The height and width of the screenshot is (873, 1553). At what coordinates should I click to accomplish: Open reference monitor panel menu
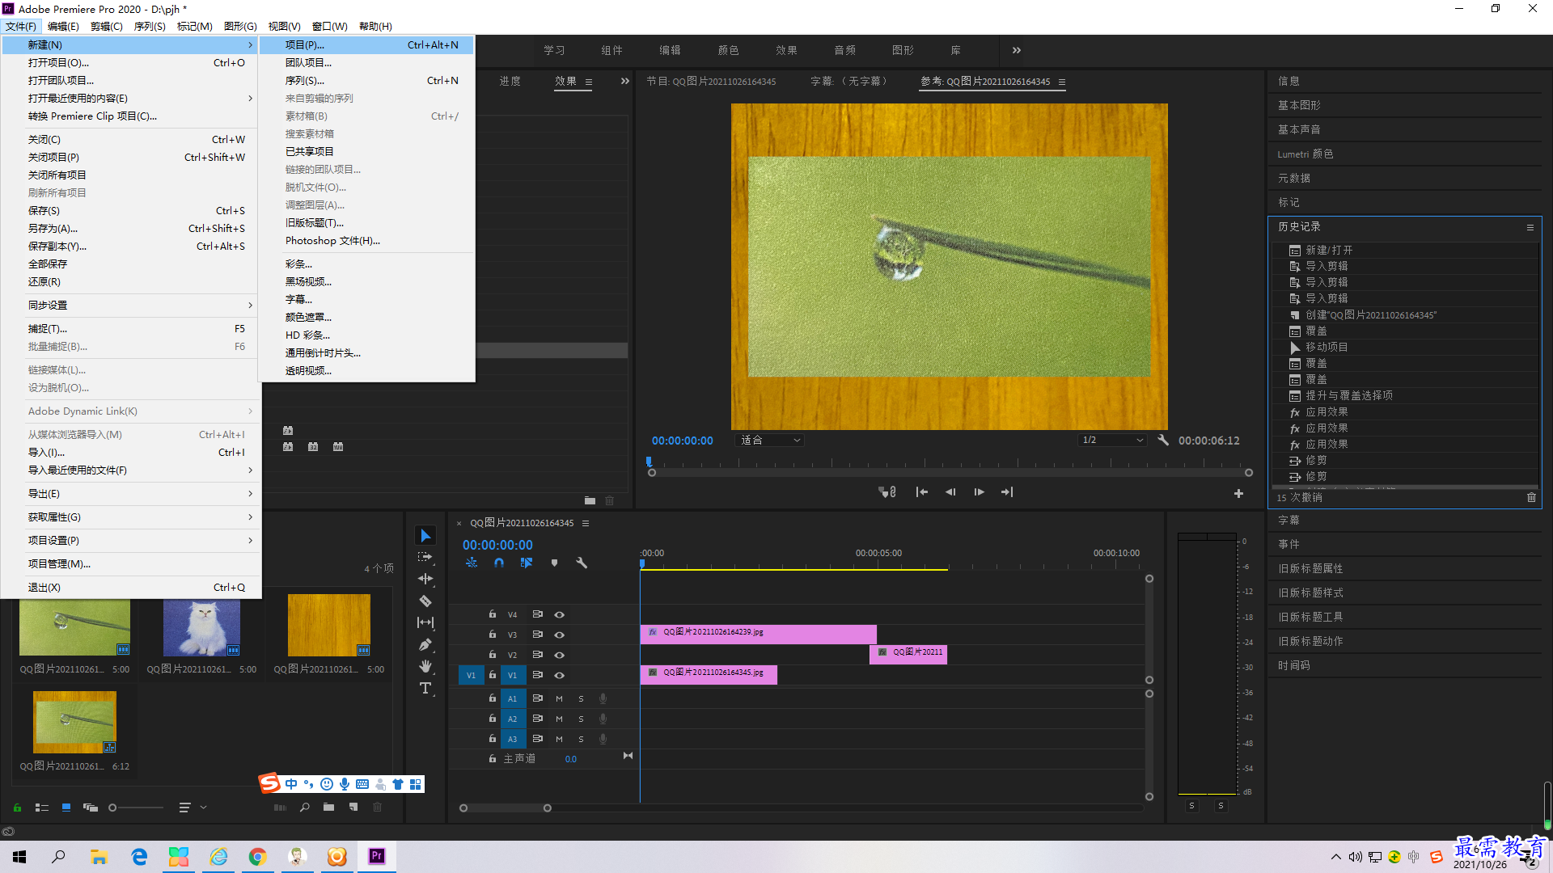[x=1062, y=82]
